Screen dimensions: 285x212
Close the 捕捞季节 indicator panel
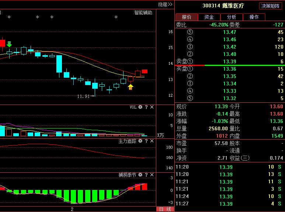pyautogui.click(x=152, y=175)
